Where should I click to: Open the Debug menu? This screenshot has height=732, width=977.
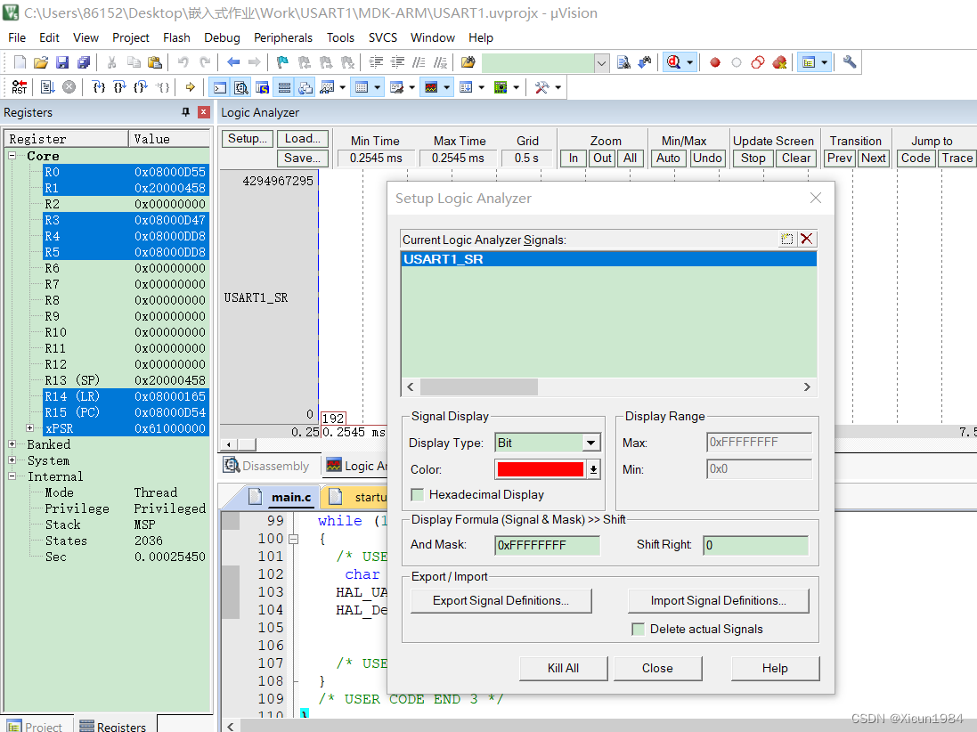[222, 37]
